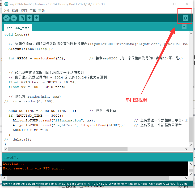This screenshot has width=195, height=188.
Task: Click the editor vertical scrollbar thumb
Action: [x=190, y=130]
